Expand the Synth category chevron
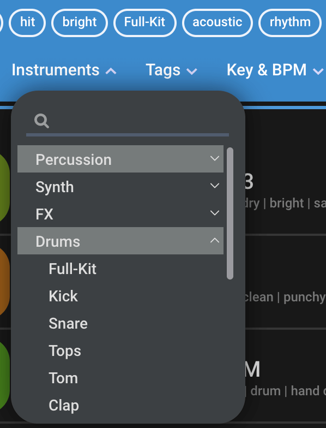This screenshot has height=428, width=326. 215,186
